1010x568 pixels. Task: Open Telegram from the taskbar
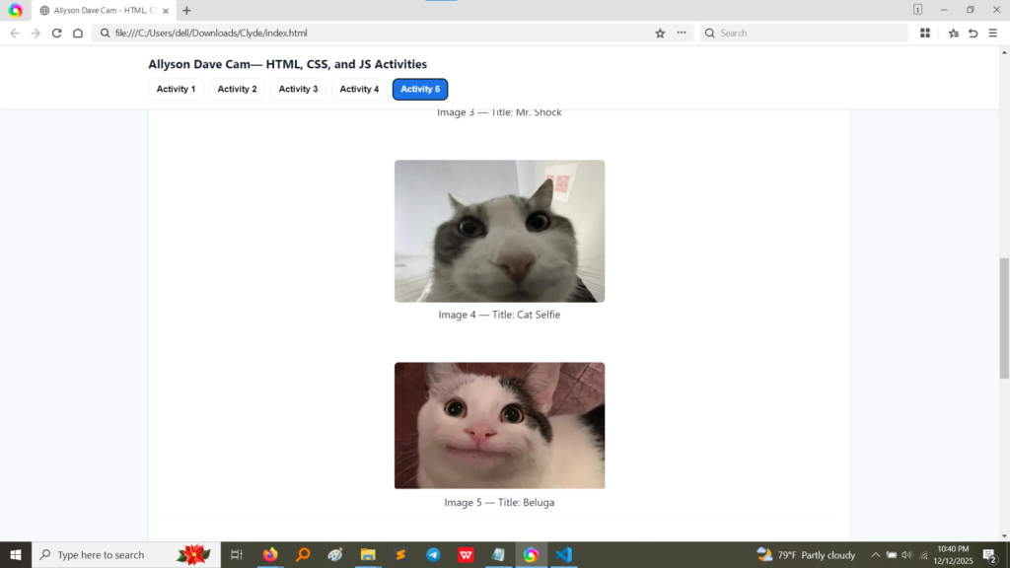pos(433,555)
